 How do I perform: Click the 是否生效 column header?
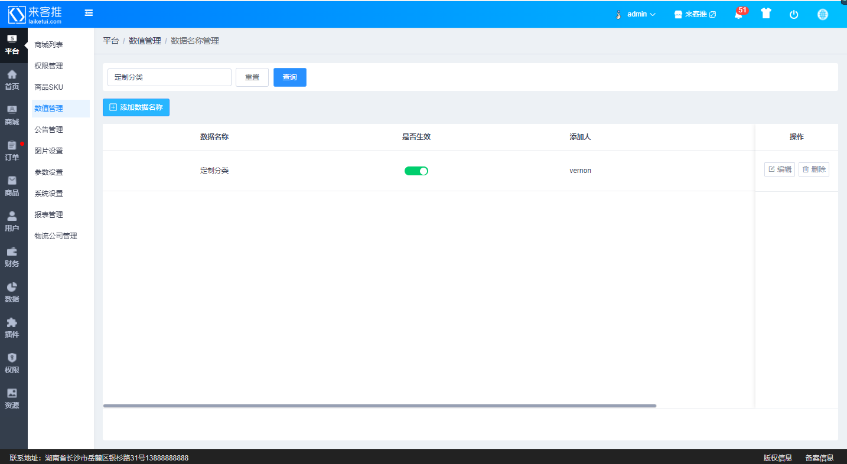[416, 137]
